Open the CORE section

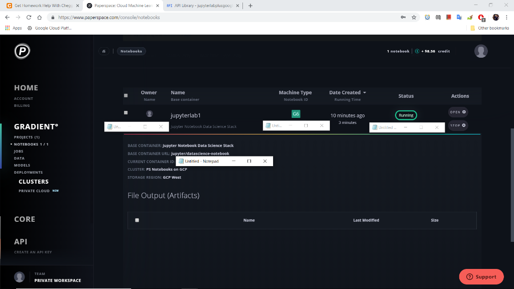25,219
